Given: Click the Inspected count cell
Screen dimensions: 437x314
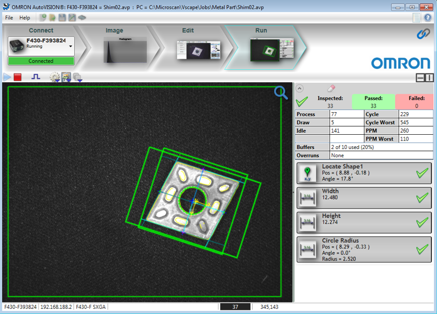Looking at the screenshot, I should point(330,102).
